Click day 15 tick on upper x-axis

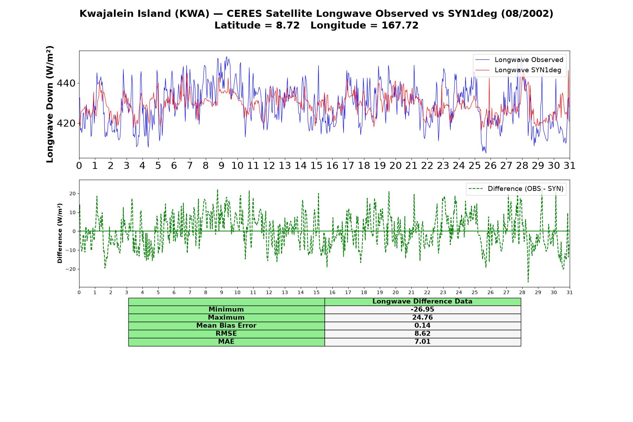tap(316, 166)
